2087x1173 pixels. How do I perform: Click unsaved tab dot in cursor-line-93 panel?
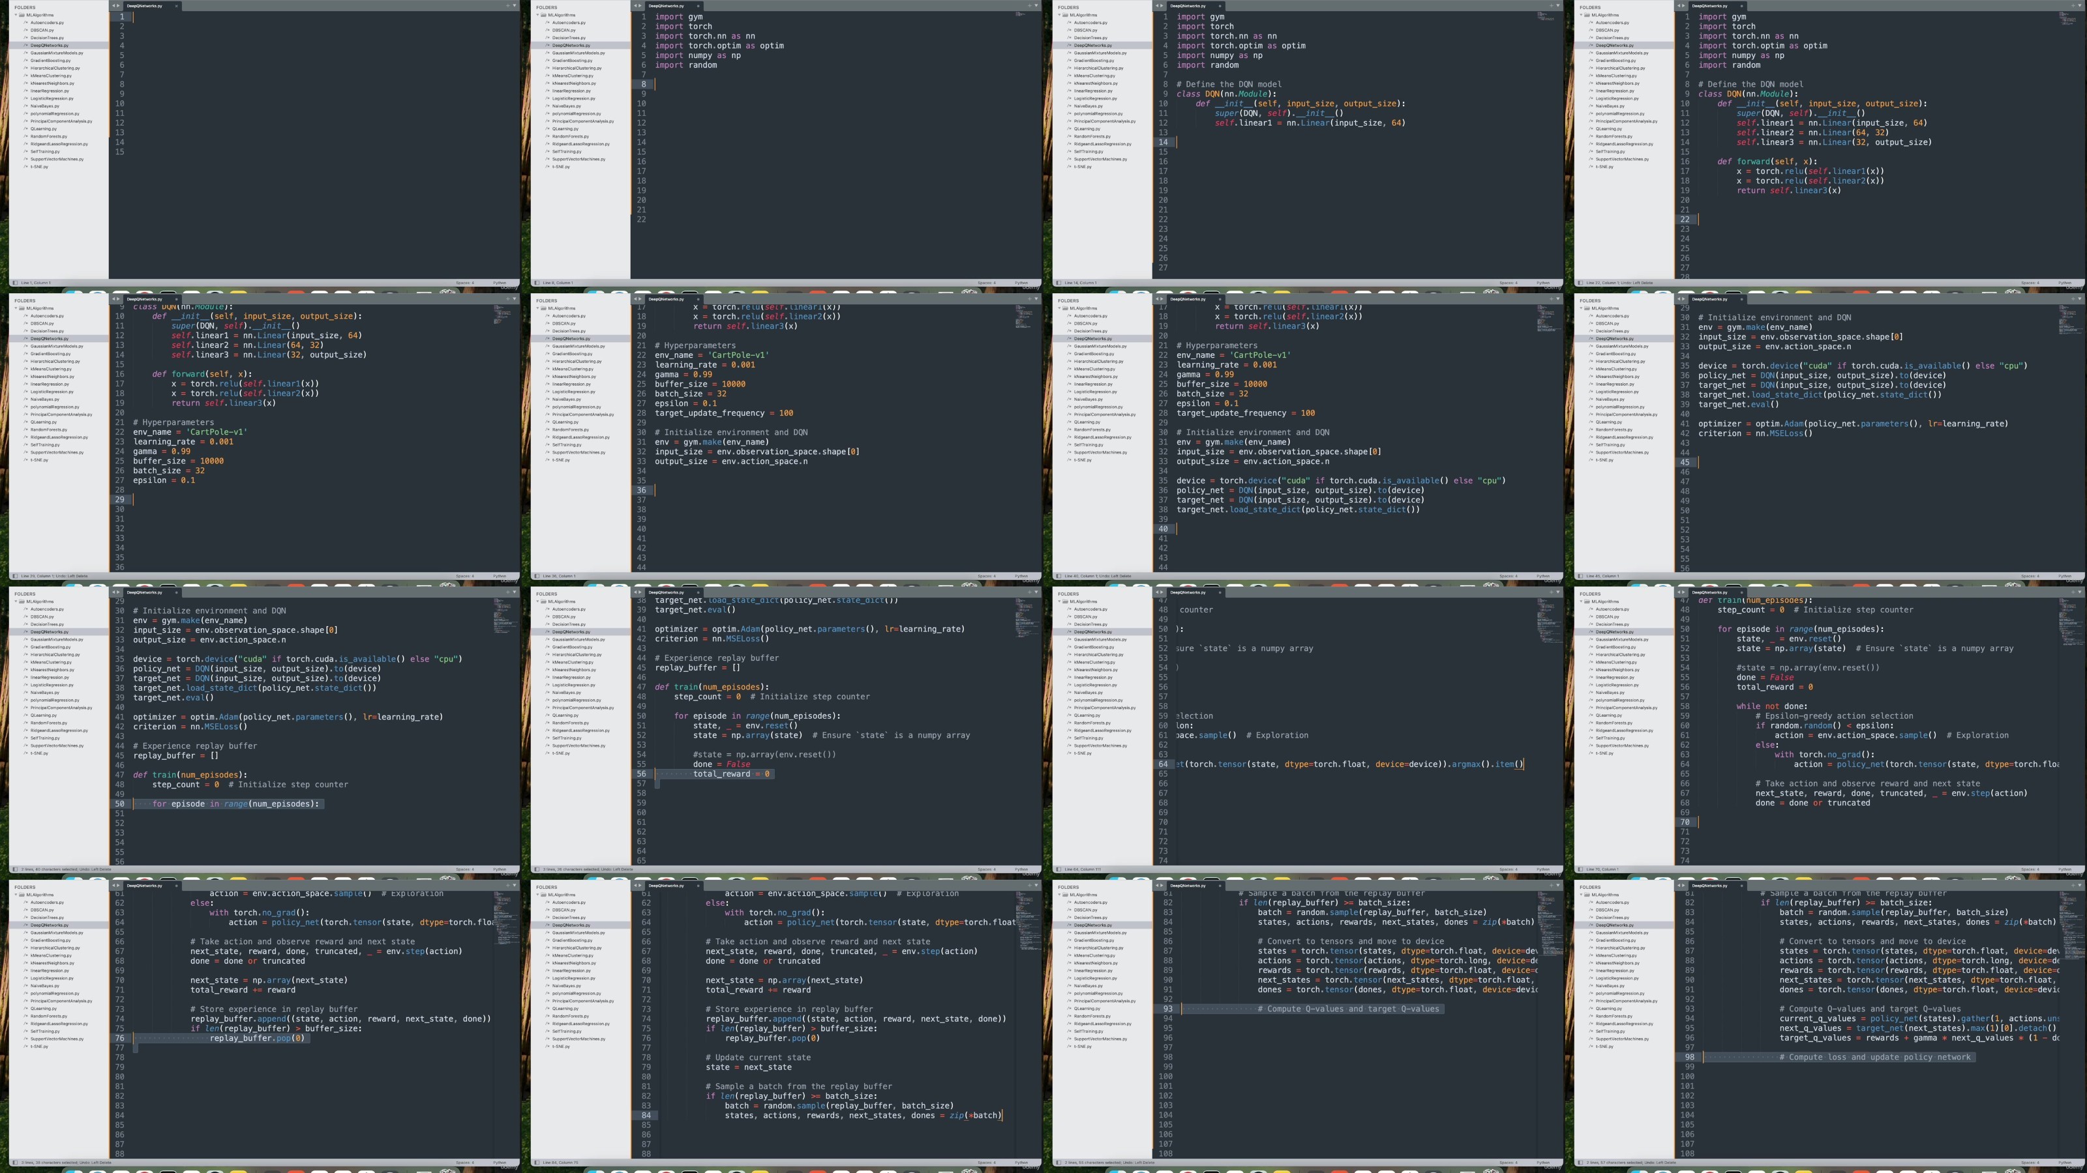click(1220, 885)
